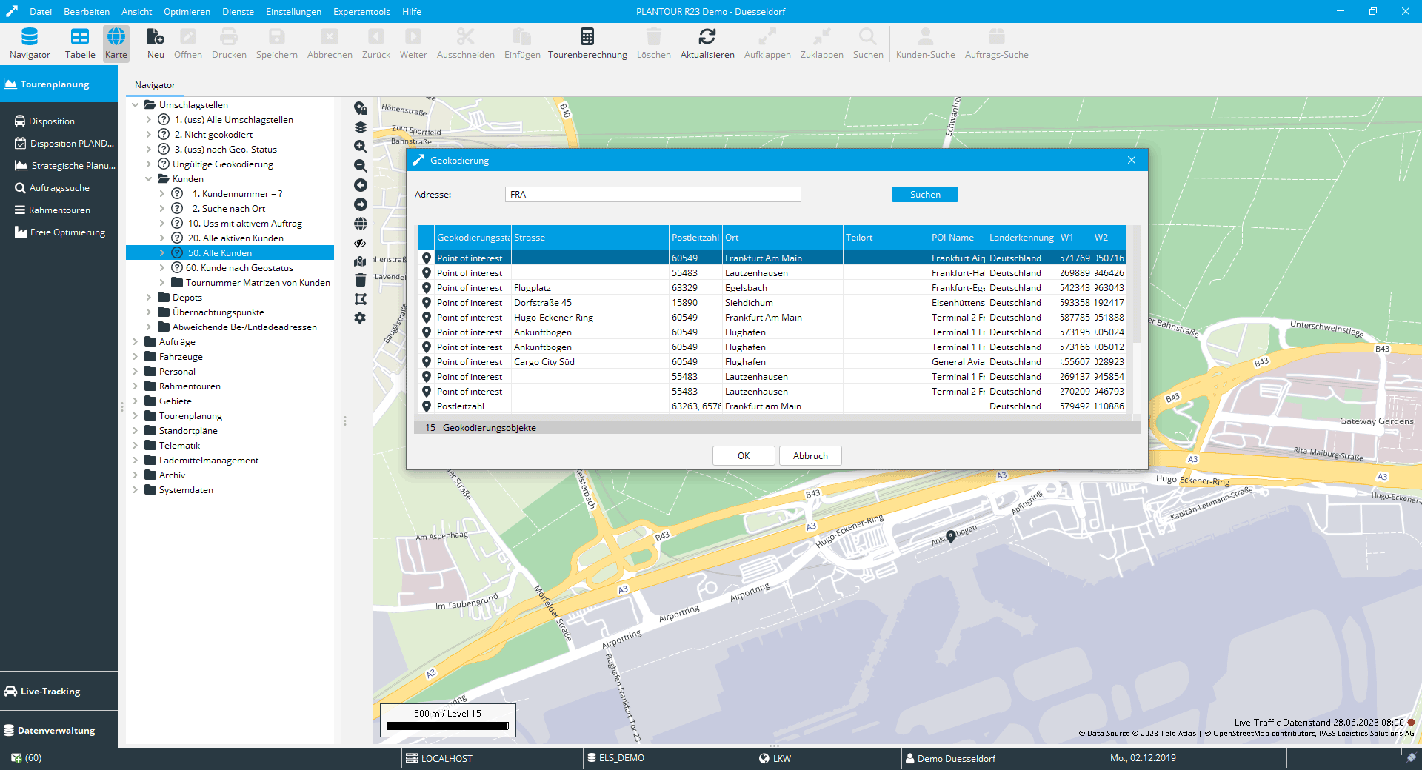1422x770 pixels.
Task: Click Suchen button in Geokodierung dialog
Action: (x=925, y=195)
